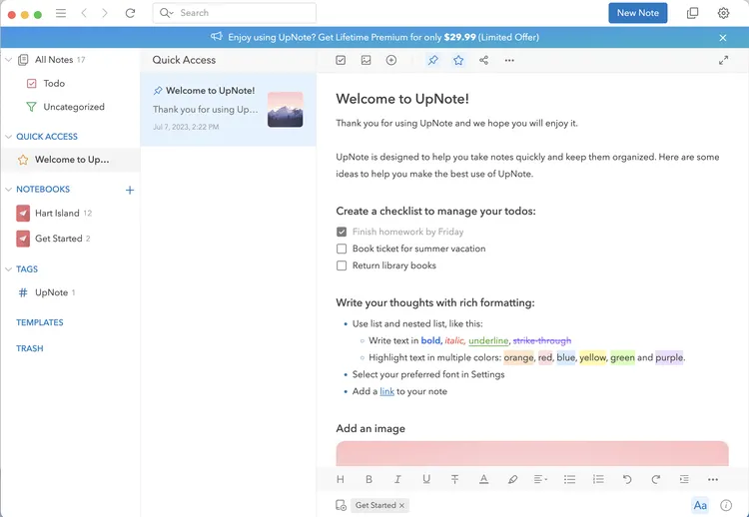Open the text alignment dropdown

pyautogui.click(x=540, y=479)
